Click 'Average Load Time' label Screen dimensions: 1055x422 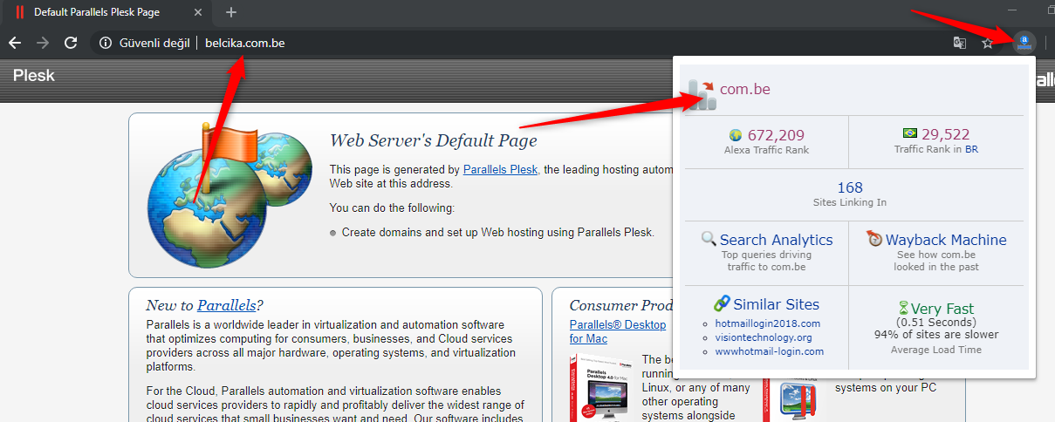[936, 350]
